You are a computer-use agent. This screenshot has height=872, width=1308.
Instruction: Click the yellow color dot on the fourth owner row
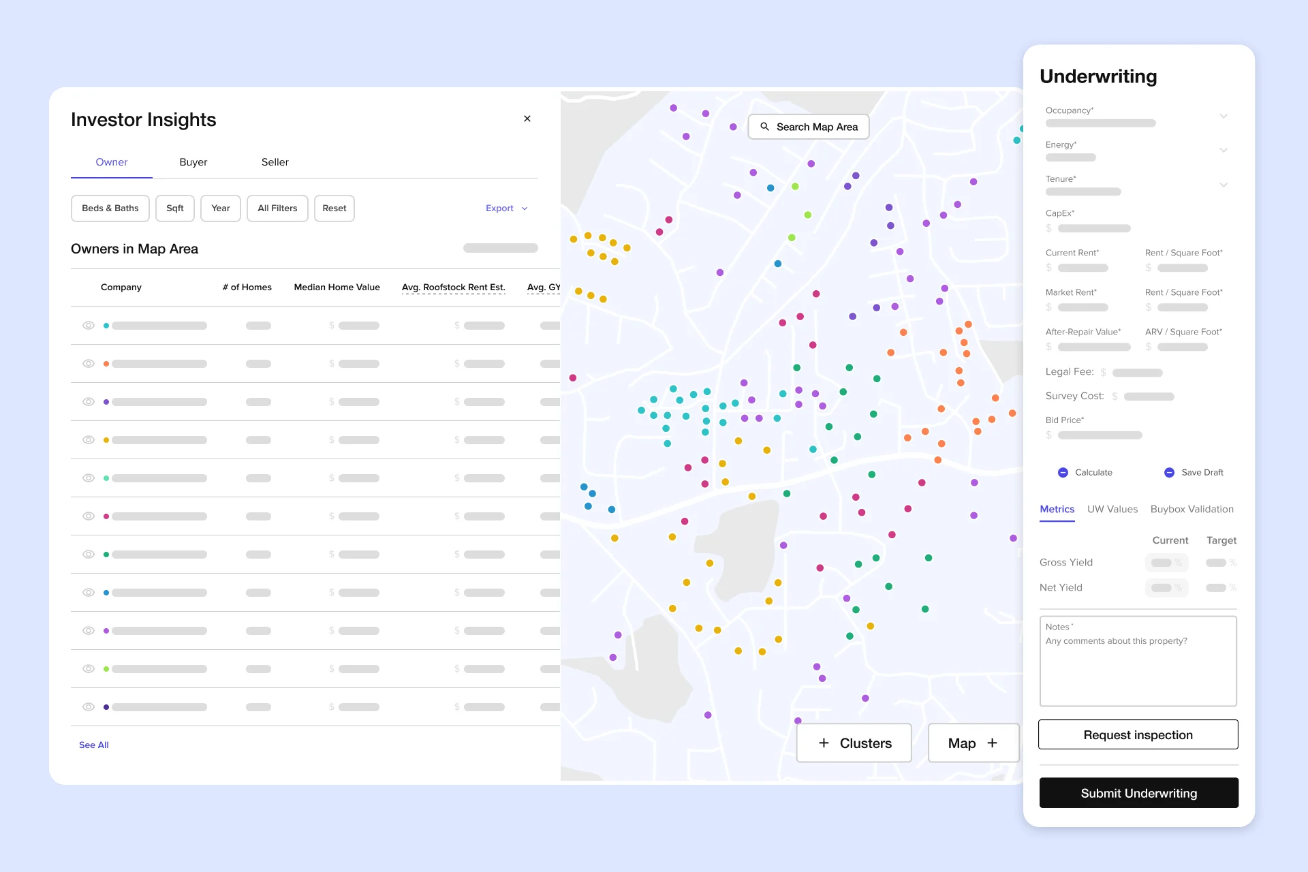(x=106, y=440)
